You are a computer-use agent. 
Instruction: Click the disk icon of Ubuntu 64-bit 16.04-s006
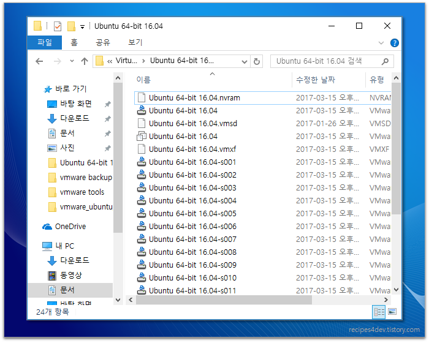click(142, 226)
